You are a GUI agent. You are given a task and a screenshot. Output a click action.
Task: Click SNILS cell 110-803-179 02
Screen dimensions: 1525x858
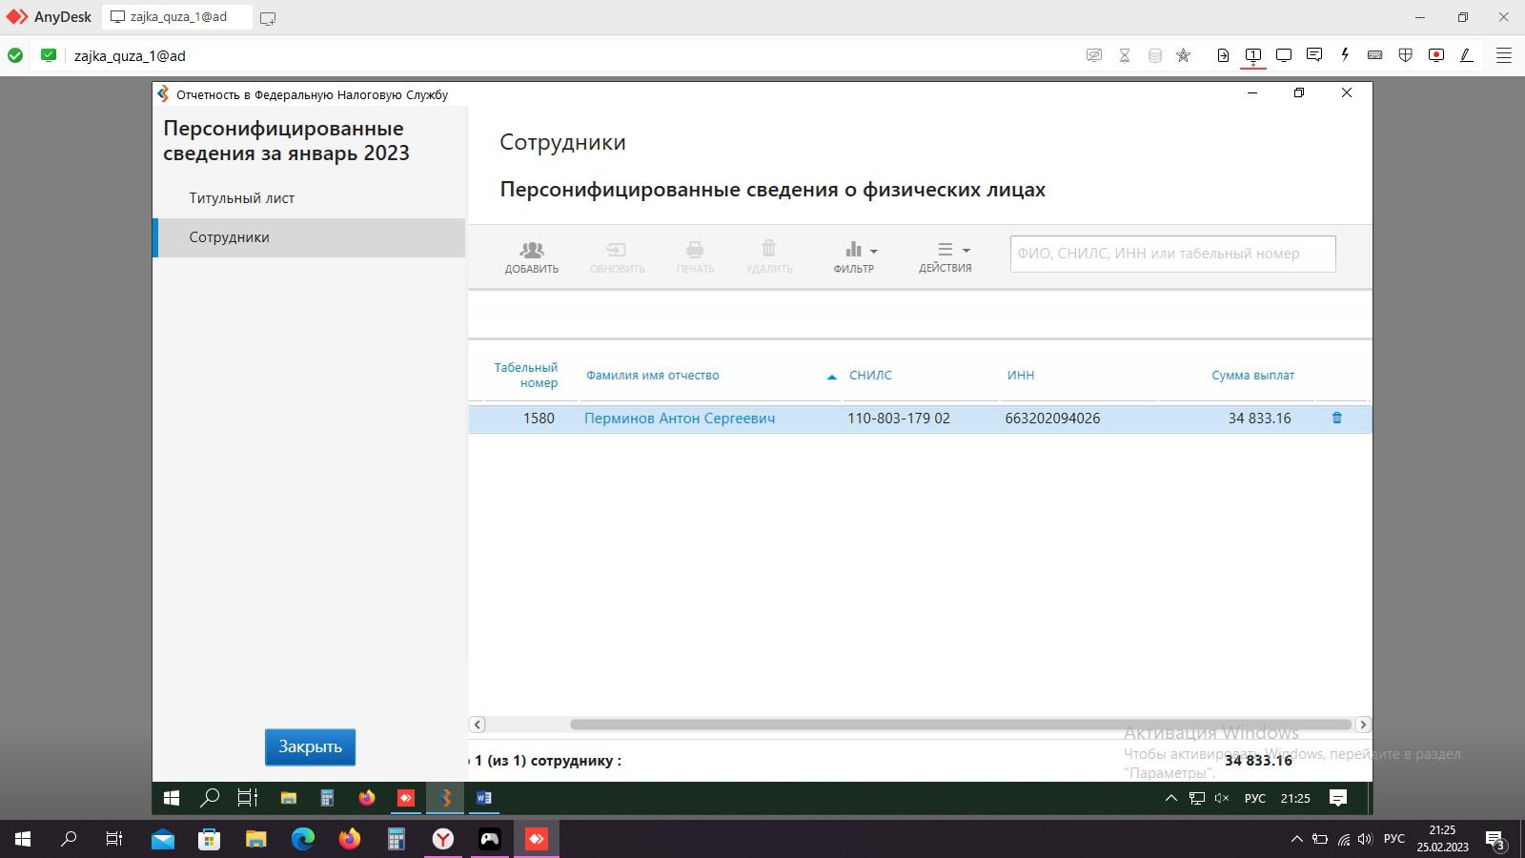pyautogui.click(x=899, y=419)
